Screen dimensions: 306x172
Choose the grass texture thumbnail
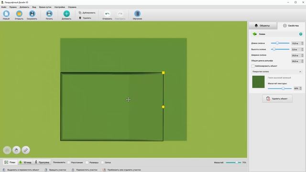[x=258, y=82]
